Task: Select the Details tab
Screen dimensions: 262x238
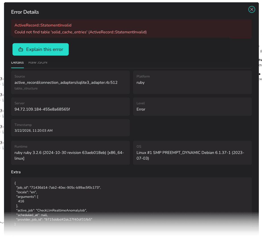Action: [17, 62]
